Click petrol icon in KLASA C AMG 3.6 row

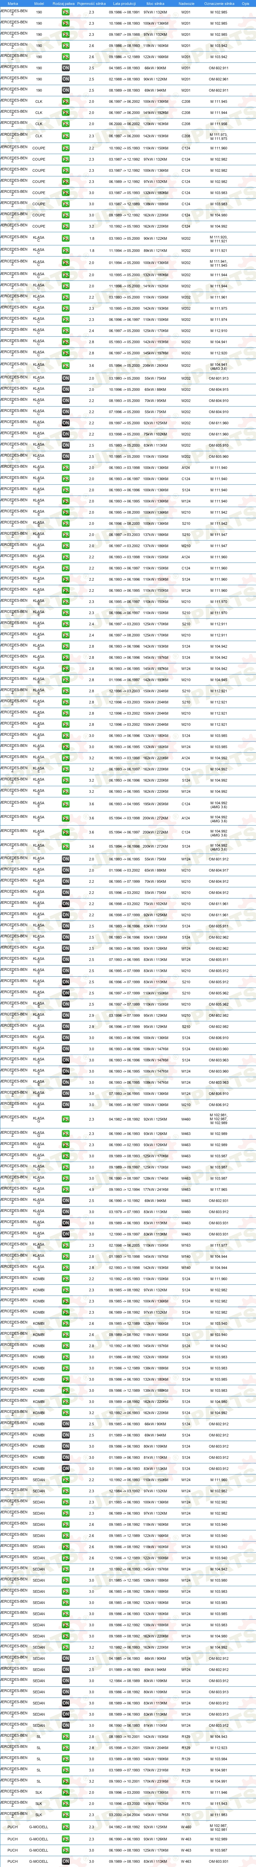66,366
